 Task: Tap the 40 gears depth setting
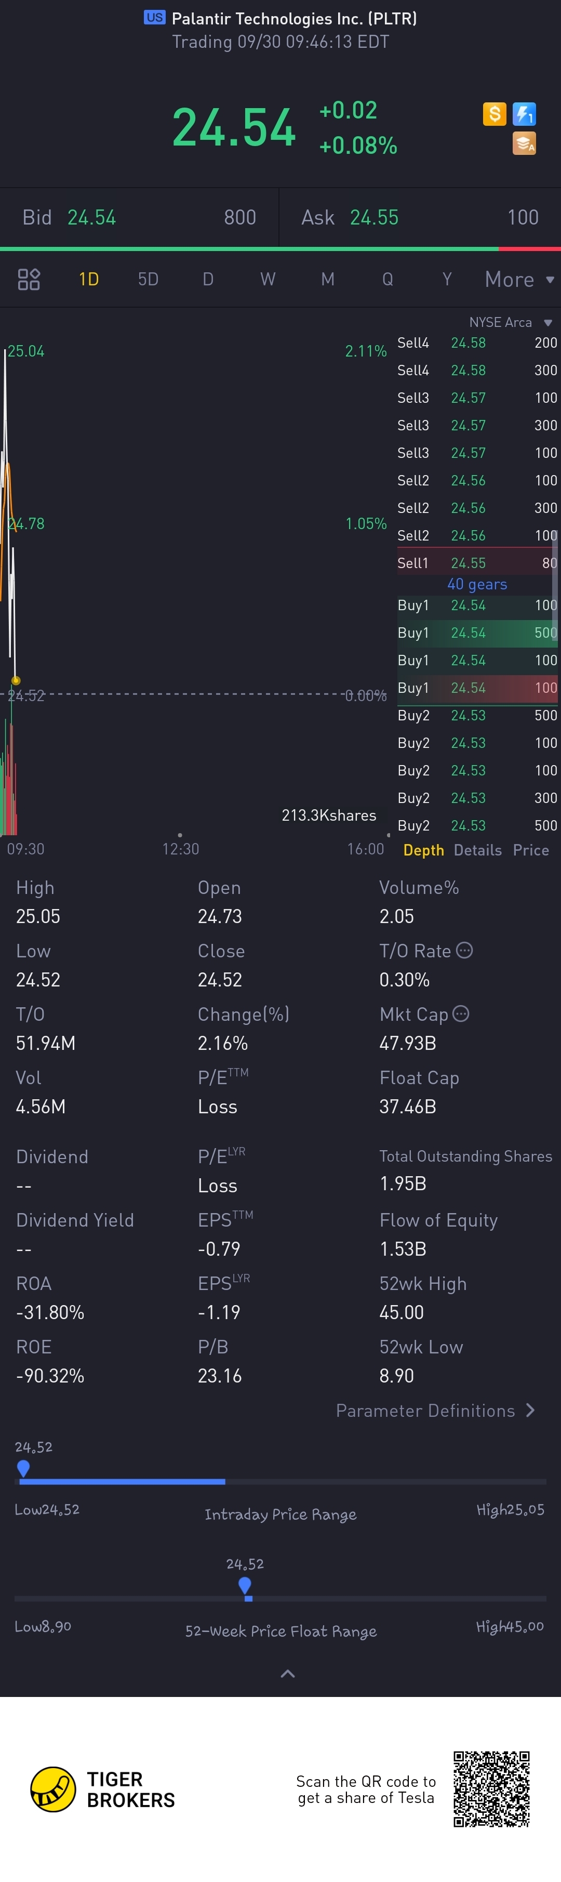pyautogui.click(x=477, y=584)
